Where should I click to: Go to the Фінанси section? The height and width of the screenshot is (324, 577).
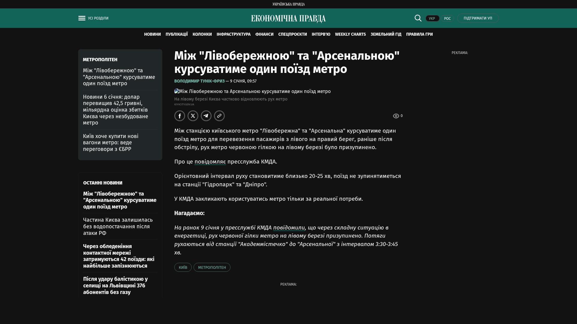click(264, 34)
